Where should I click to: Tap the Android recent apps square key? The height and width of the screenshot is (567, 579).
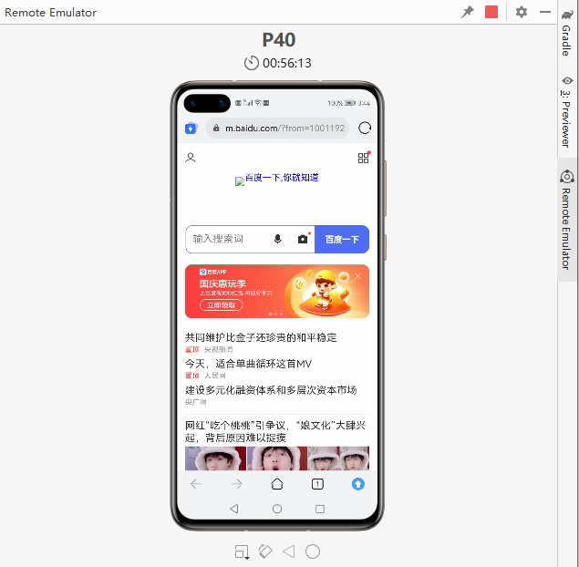(x=320, y=509)
